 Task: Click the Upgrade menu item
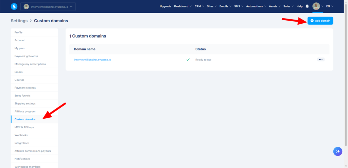166,6
